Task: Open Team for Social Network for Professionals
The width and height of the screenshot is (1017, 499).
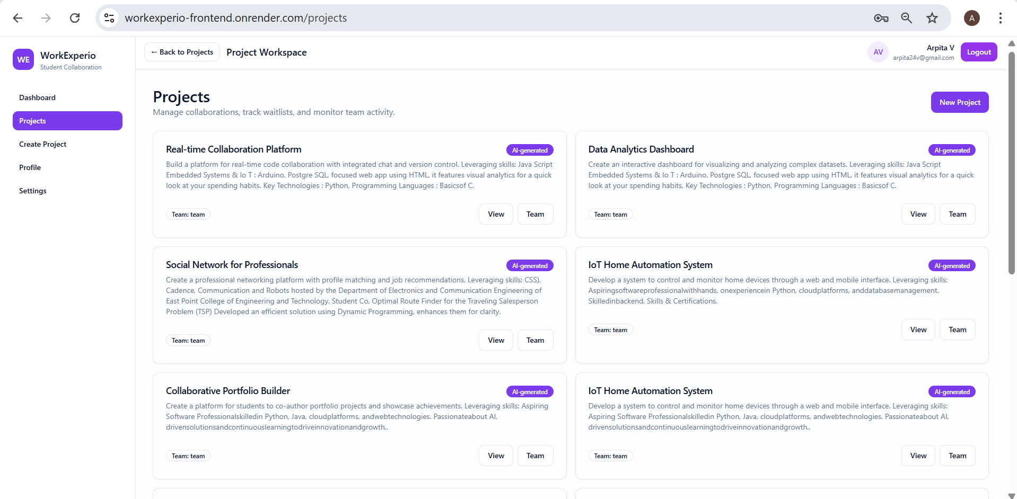Action: 535,340
